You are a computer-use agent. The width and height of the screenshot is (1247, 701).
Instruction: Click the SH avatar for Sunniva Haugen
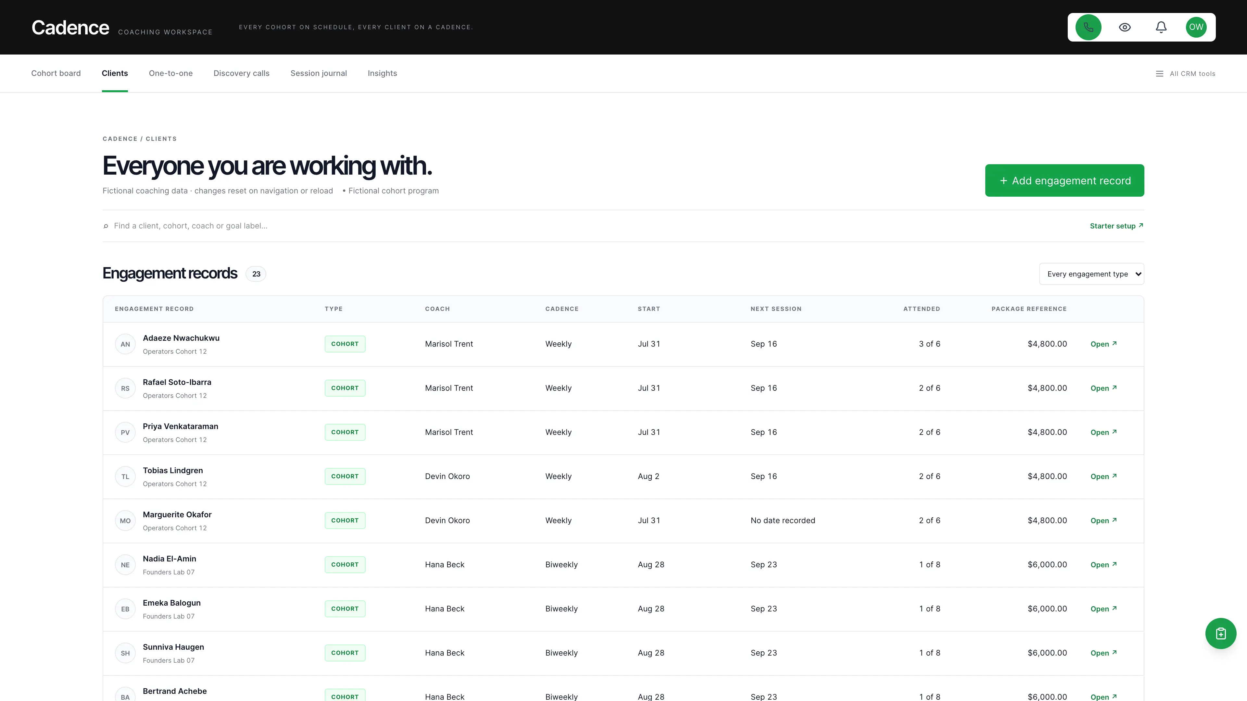click(125, 653)
